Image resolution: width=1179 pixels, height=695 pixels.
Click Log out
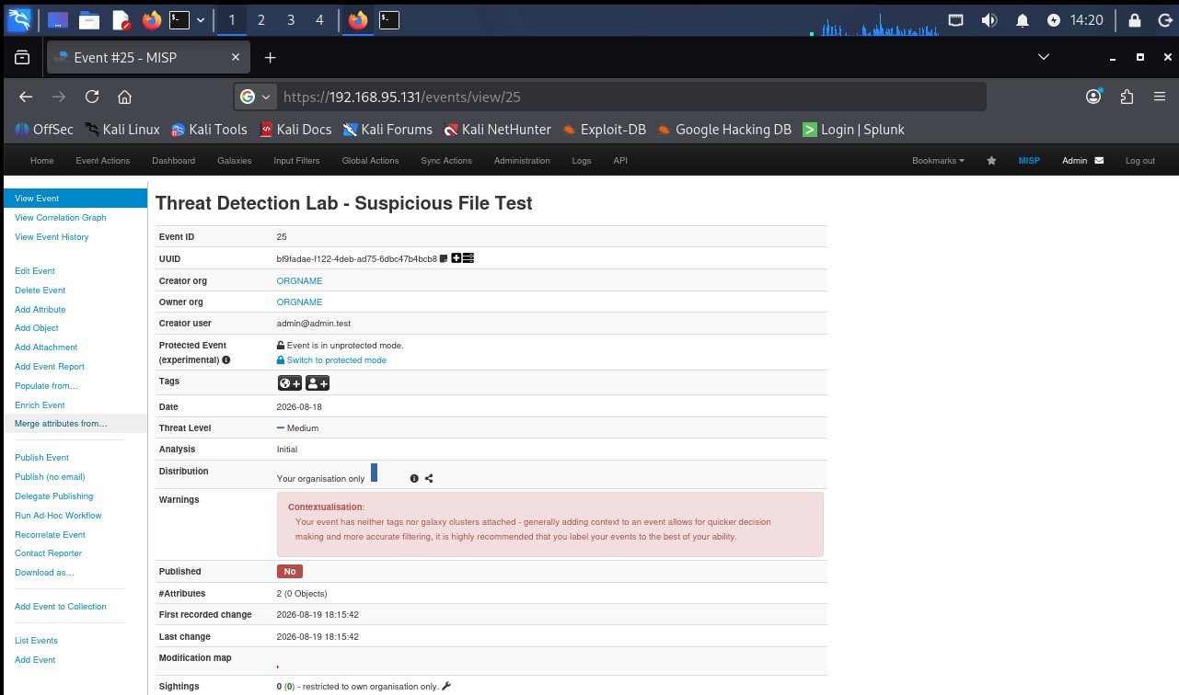click(1139, 161)
